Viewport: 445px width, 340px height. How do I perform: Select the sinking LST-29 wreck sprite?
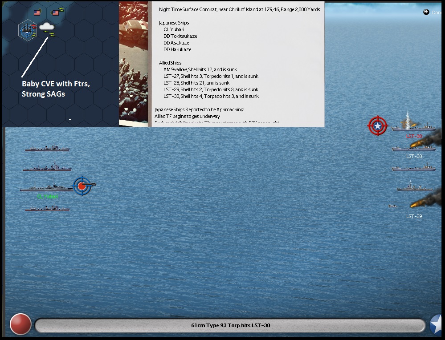click(393, 206)
